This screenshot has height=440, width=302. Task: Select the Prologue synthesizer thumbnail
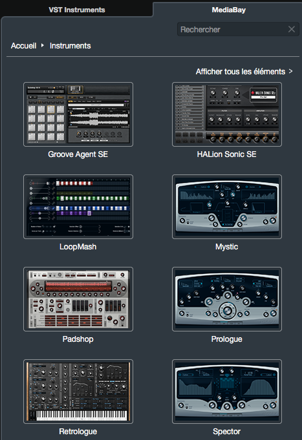point(227,299)
